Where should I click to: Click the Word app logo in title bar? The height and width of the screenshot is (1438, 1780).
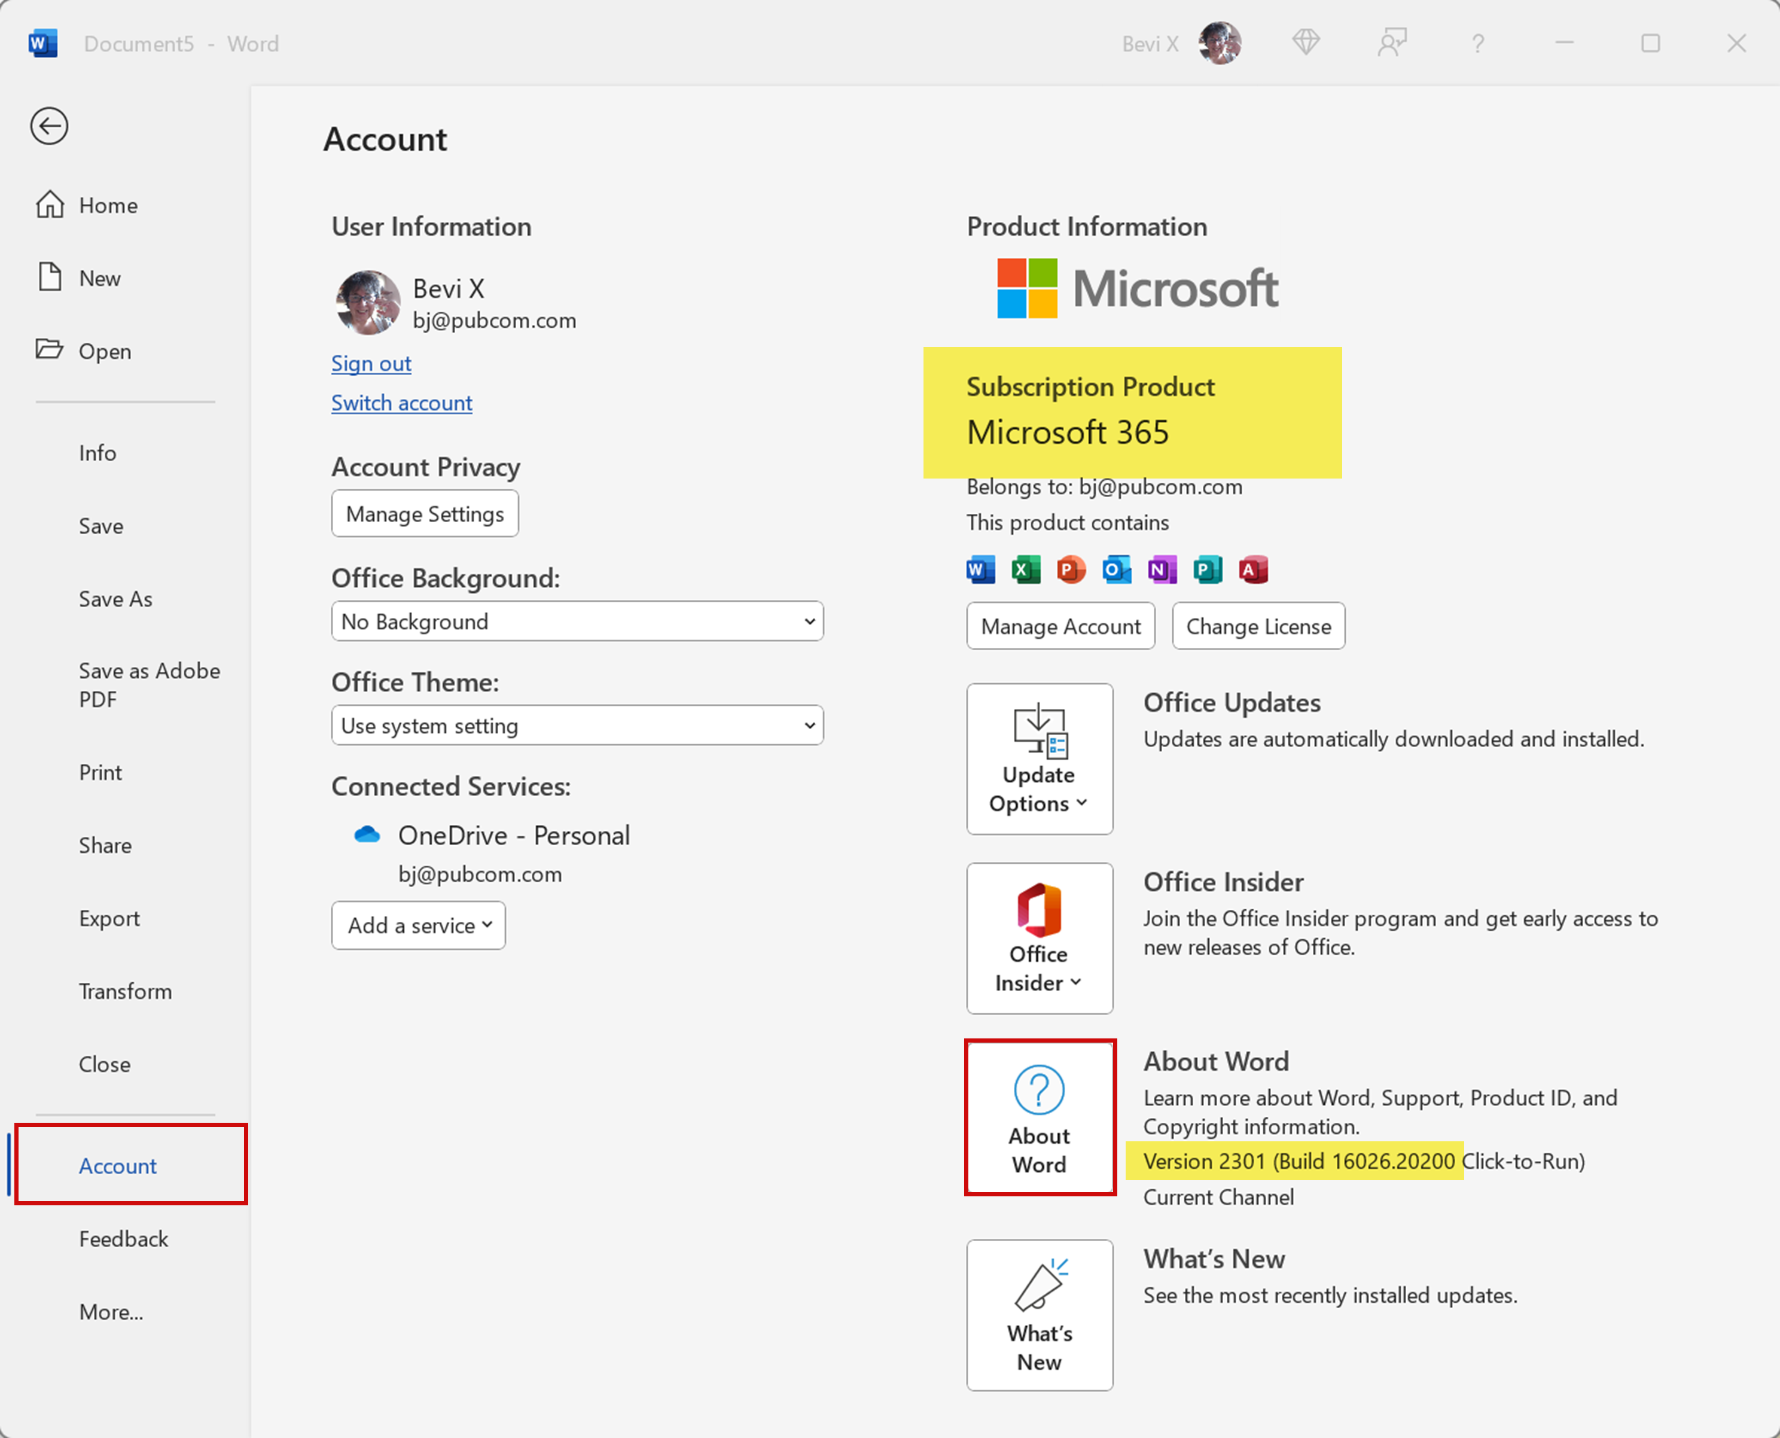point(42,43)
